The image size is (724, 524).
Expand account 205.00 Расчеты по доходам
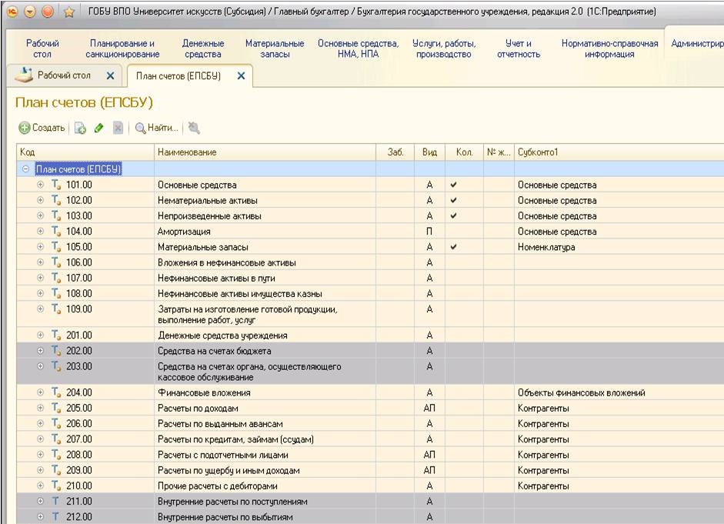[40, 408]
